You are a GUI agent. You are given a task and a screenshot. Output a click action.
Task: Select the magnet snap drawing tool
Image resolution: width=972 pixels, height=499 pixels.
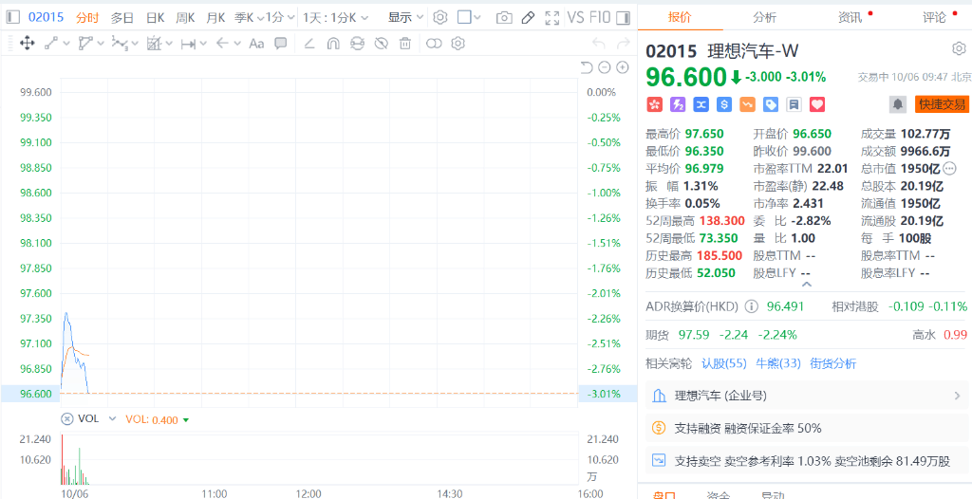pos(333,43)
